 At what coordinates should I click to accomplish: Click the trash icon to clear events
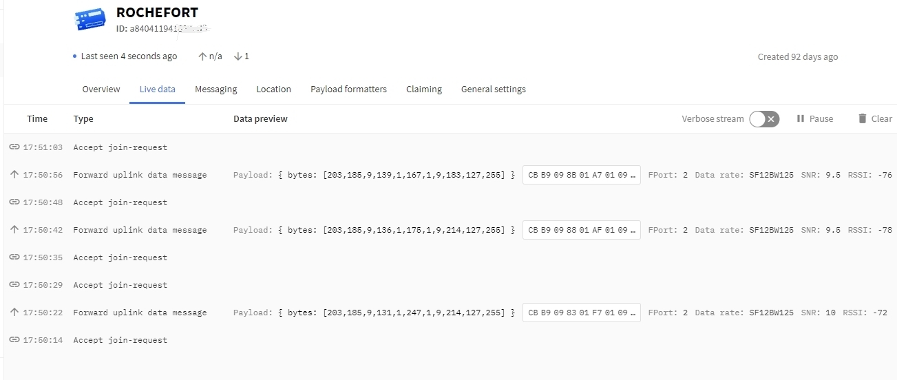862,118
